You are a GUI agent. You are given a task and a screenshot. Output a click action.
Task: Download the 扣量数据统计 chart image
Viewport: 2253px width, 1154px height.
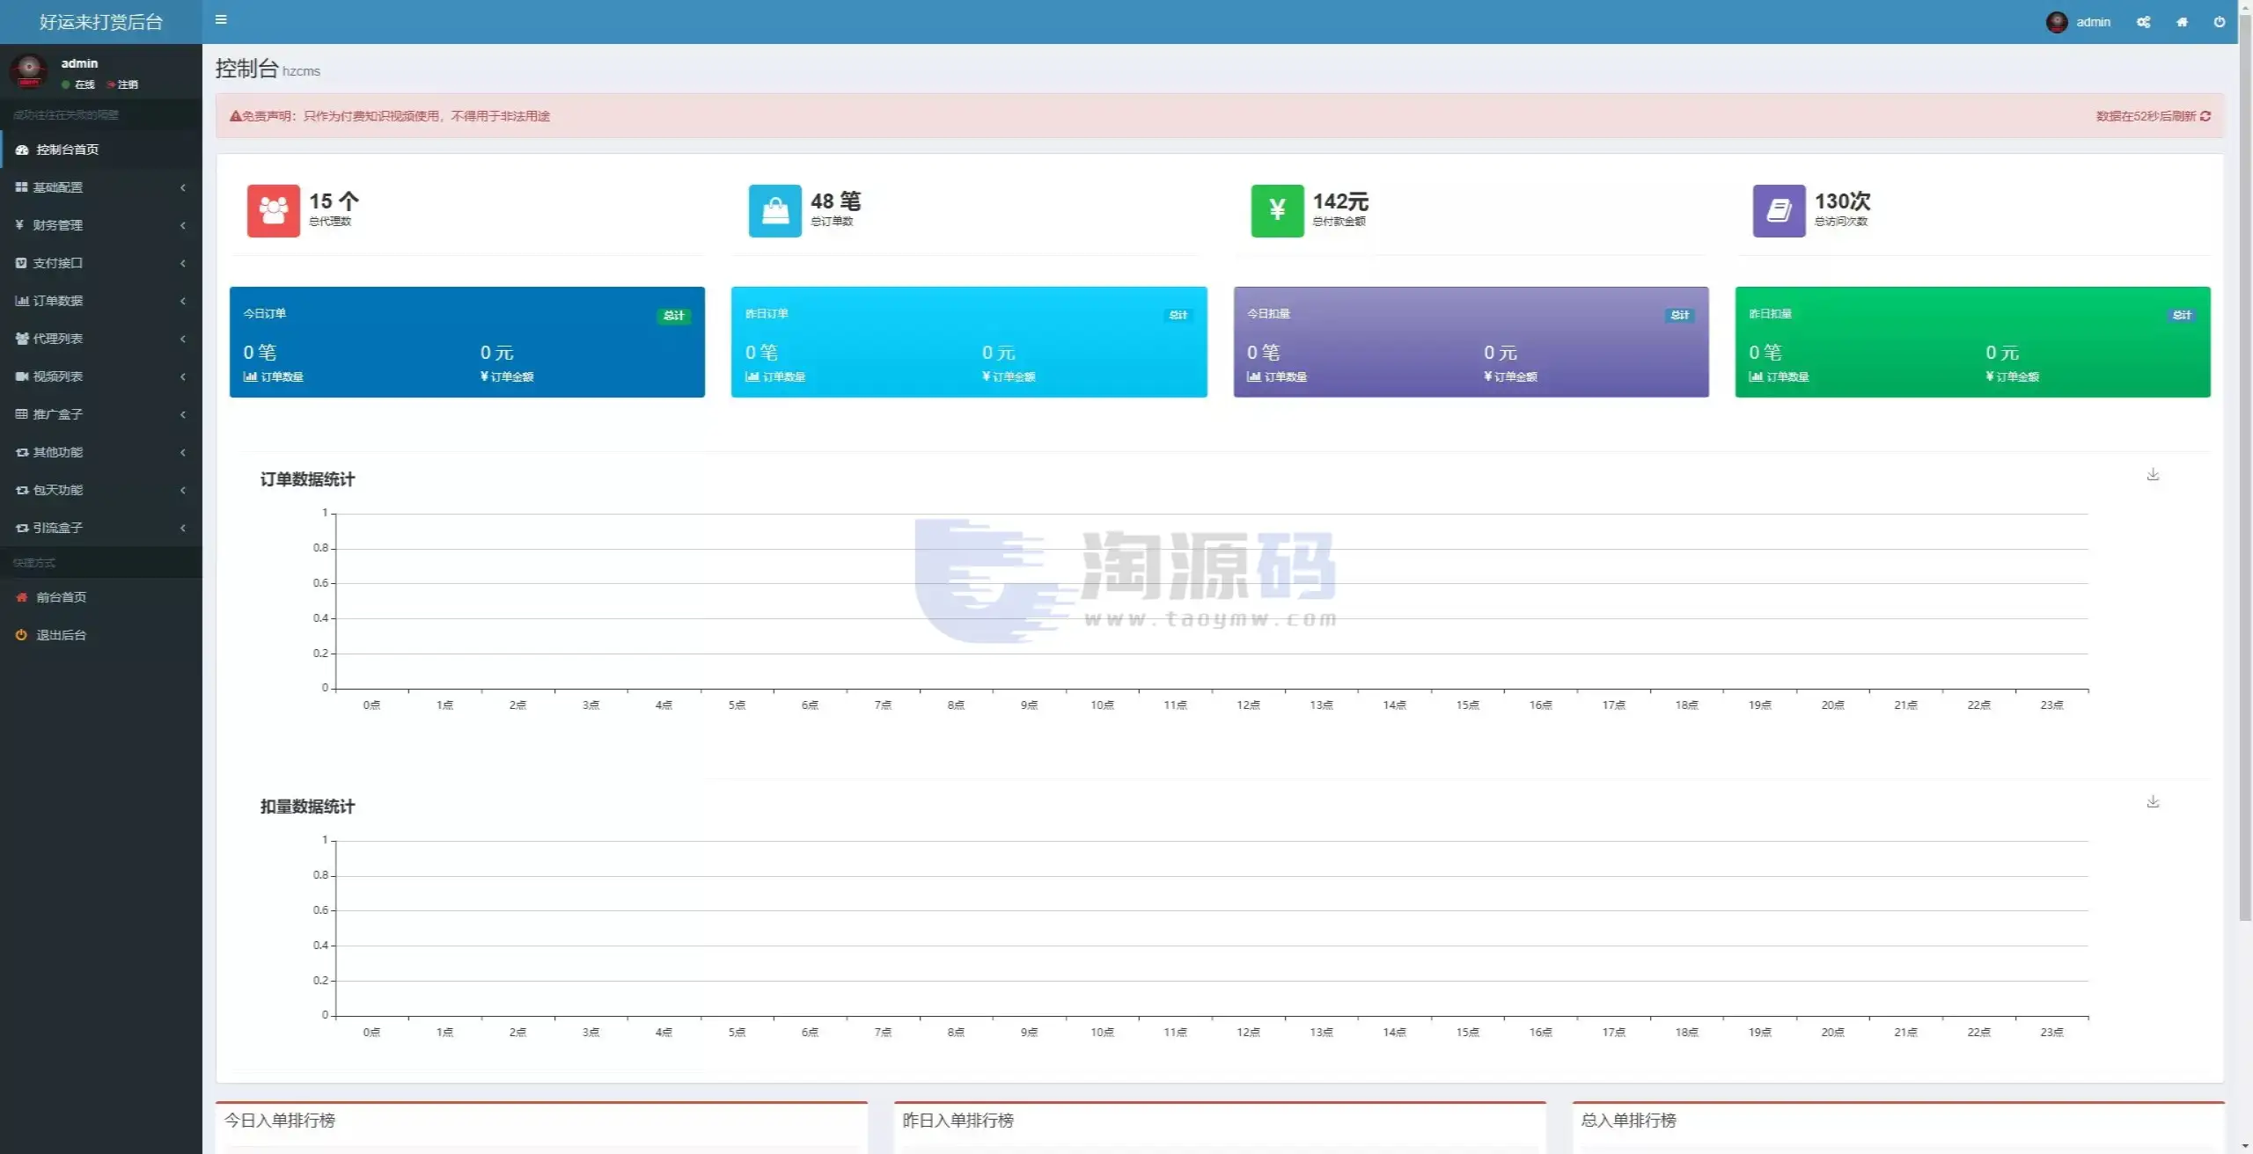coord(2153,801)
